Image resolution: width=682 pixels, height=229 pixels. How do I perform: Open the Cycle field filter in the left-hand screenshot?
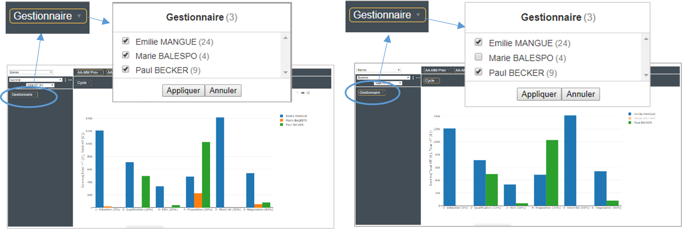(84, 83)
